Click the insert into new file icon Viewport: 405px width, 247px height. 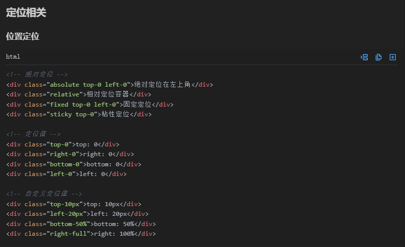393,57
